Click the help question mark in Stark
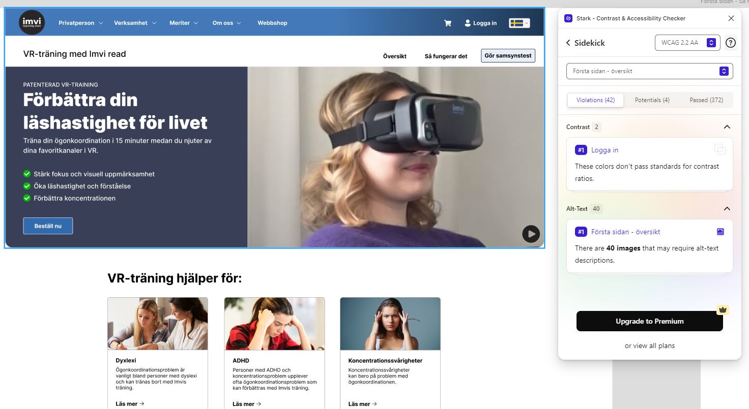Image resolution: width=749 pixels, height=409 pixels. pos(731,43)
